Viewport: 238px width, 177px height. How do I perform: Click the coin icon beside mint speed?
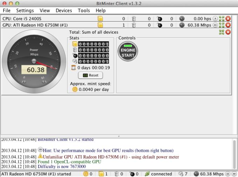point(75,89)
